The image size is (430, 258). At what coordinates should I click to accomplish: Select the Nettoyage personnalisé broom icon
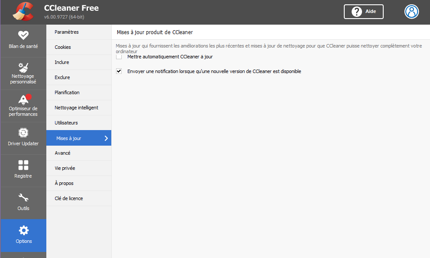23,67
